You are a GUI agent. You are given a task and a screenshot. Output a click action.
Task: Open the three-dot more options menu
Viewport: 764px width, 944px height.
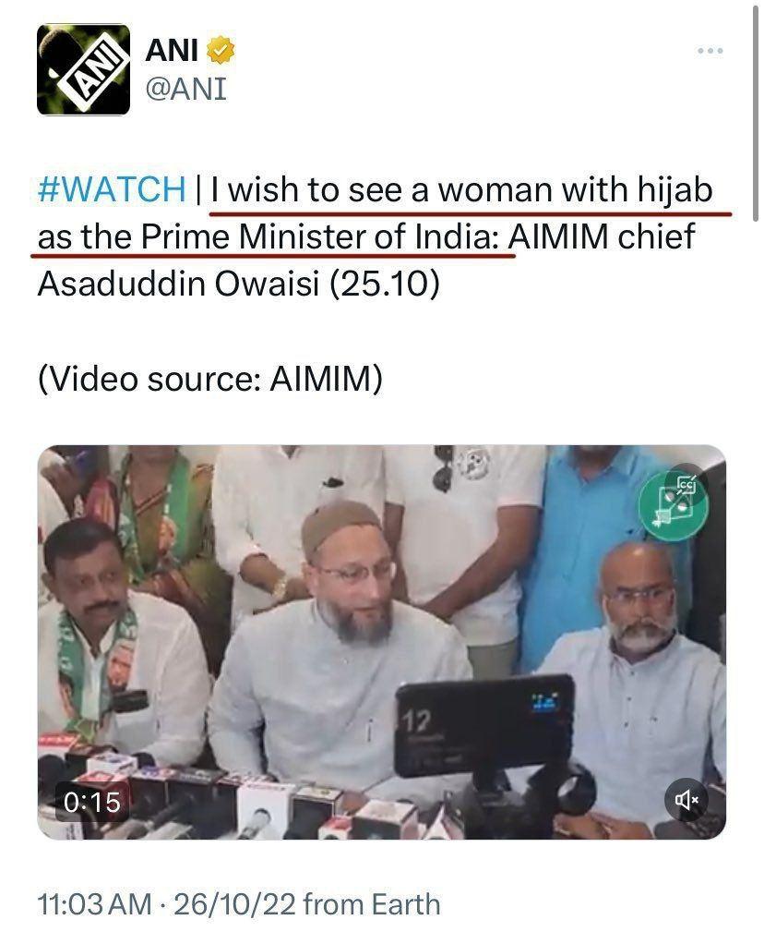710,51
